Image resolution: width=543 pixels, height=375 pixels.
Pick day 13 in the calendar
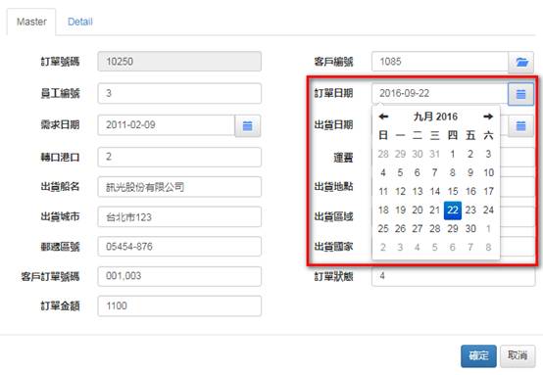pyautogui.click(x=418, y=191)
